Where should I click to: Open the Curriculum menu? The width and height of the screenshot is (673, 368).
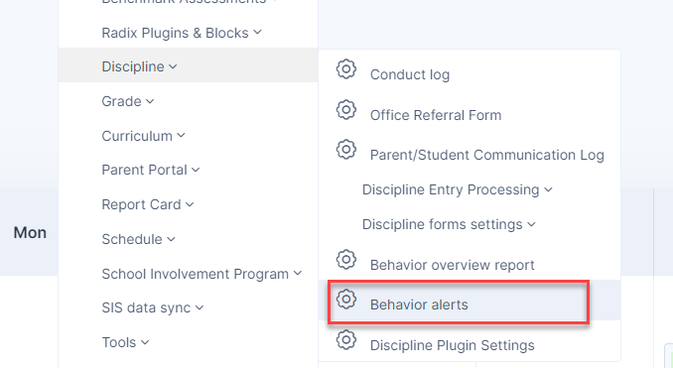tap(143, 136)
